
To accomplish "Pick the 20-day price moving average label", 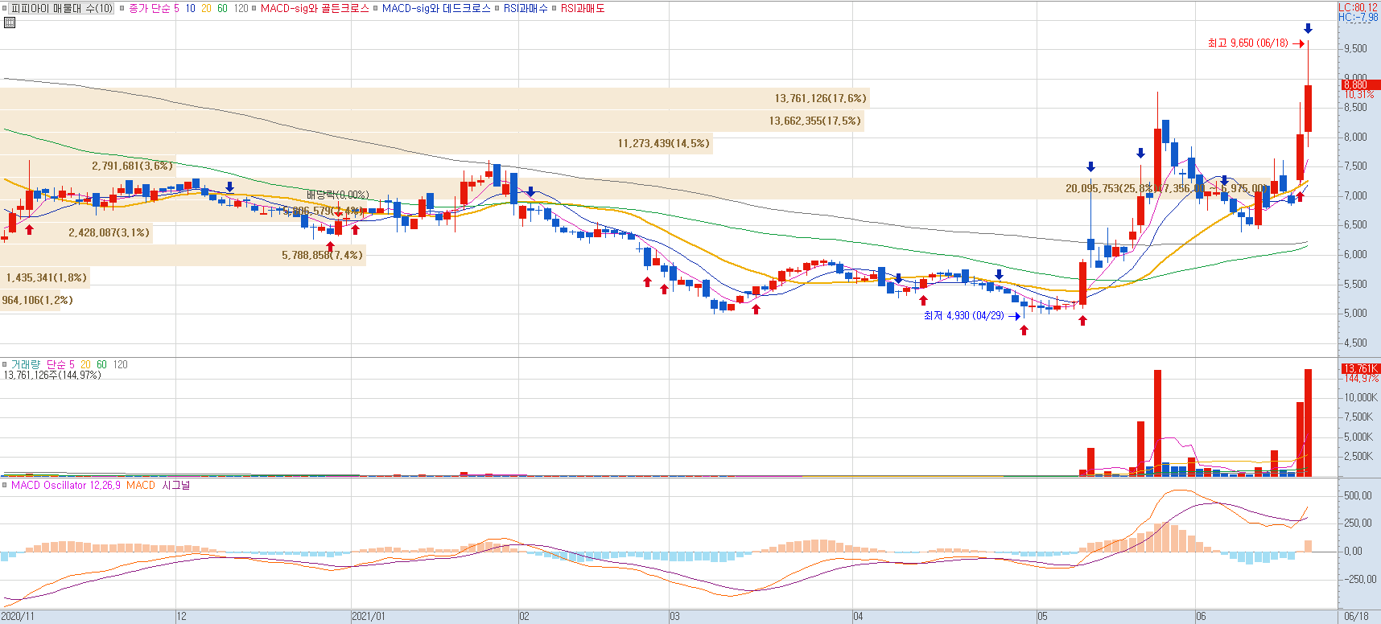I will pyautogui.click(x=206, y=8).
